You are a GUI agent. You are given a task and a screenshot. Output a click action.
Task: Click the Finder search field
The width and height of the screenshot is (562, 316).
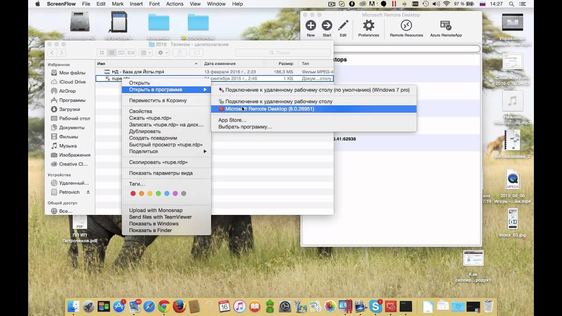pyautogui.click(x=283, y=53)
